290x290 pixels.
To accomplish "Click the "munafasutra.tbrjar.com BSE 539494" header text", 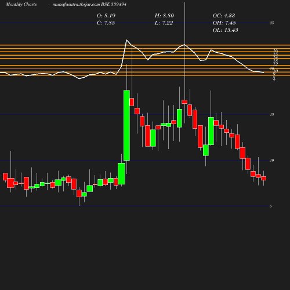I will (89, 5).
